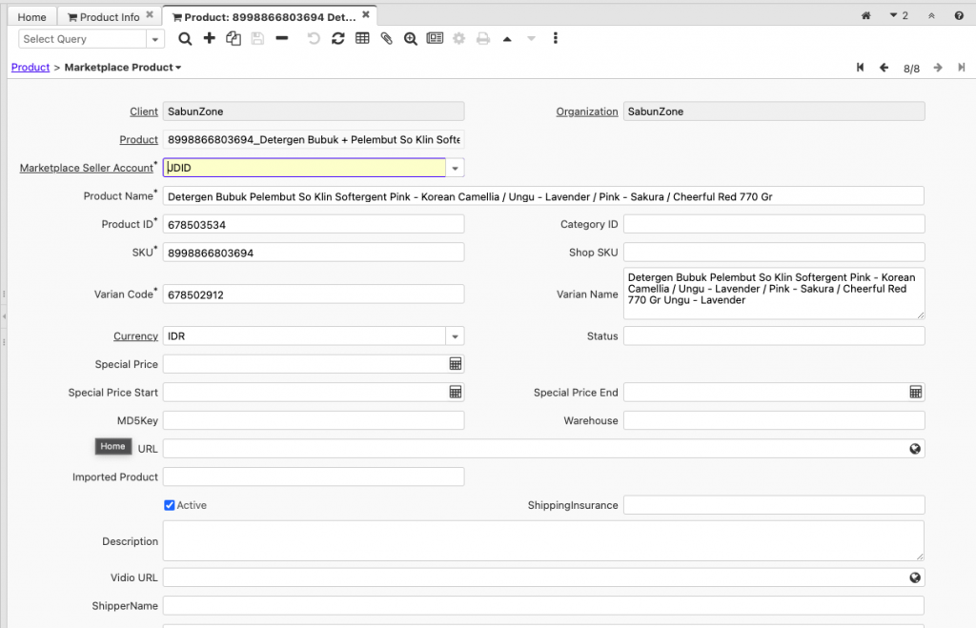Go to the next record
This screenshot has width=976, height=628.
point(938,68)
